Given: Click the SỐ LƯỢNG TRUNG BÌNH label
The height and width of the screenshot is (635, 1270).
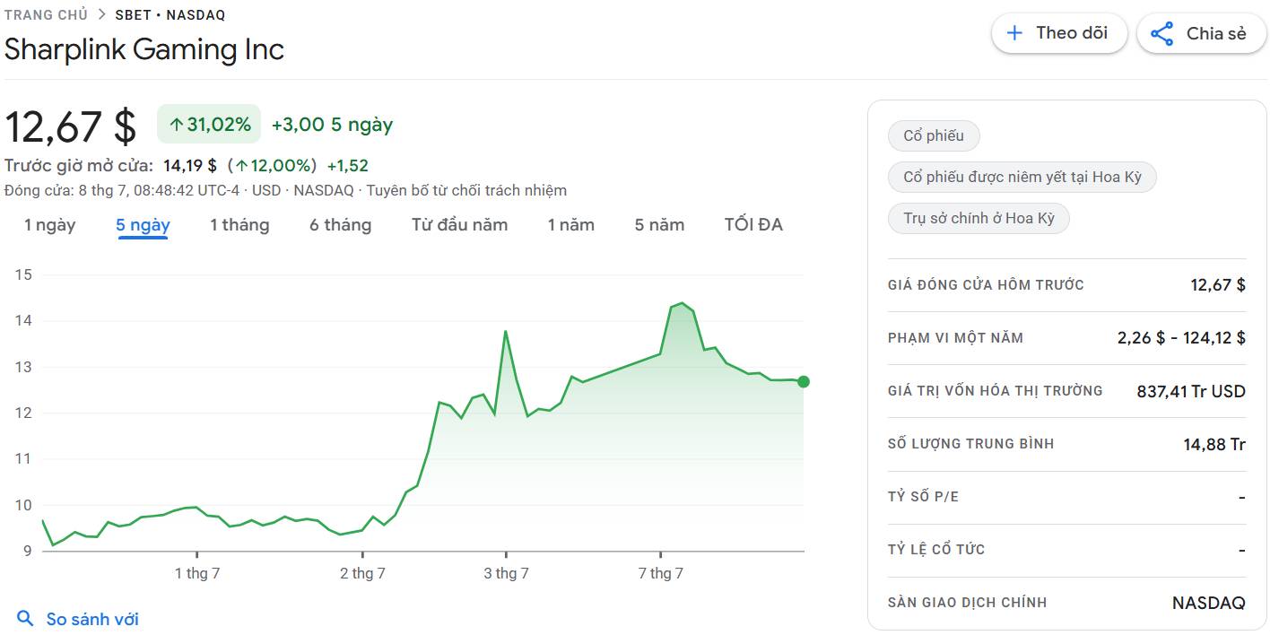Looking at the screenshot, I should (970, 444).
